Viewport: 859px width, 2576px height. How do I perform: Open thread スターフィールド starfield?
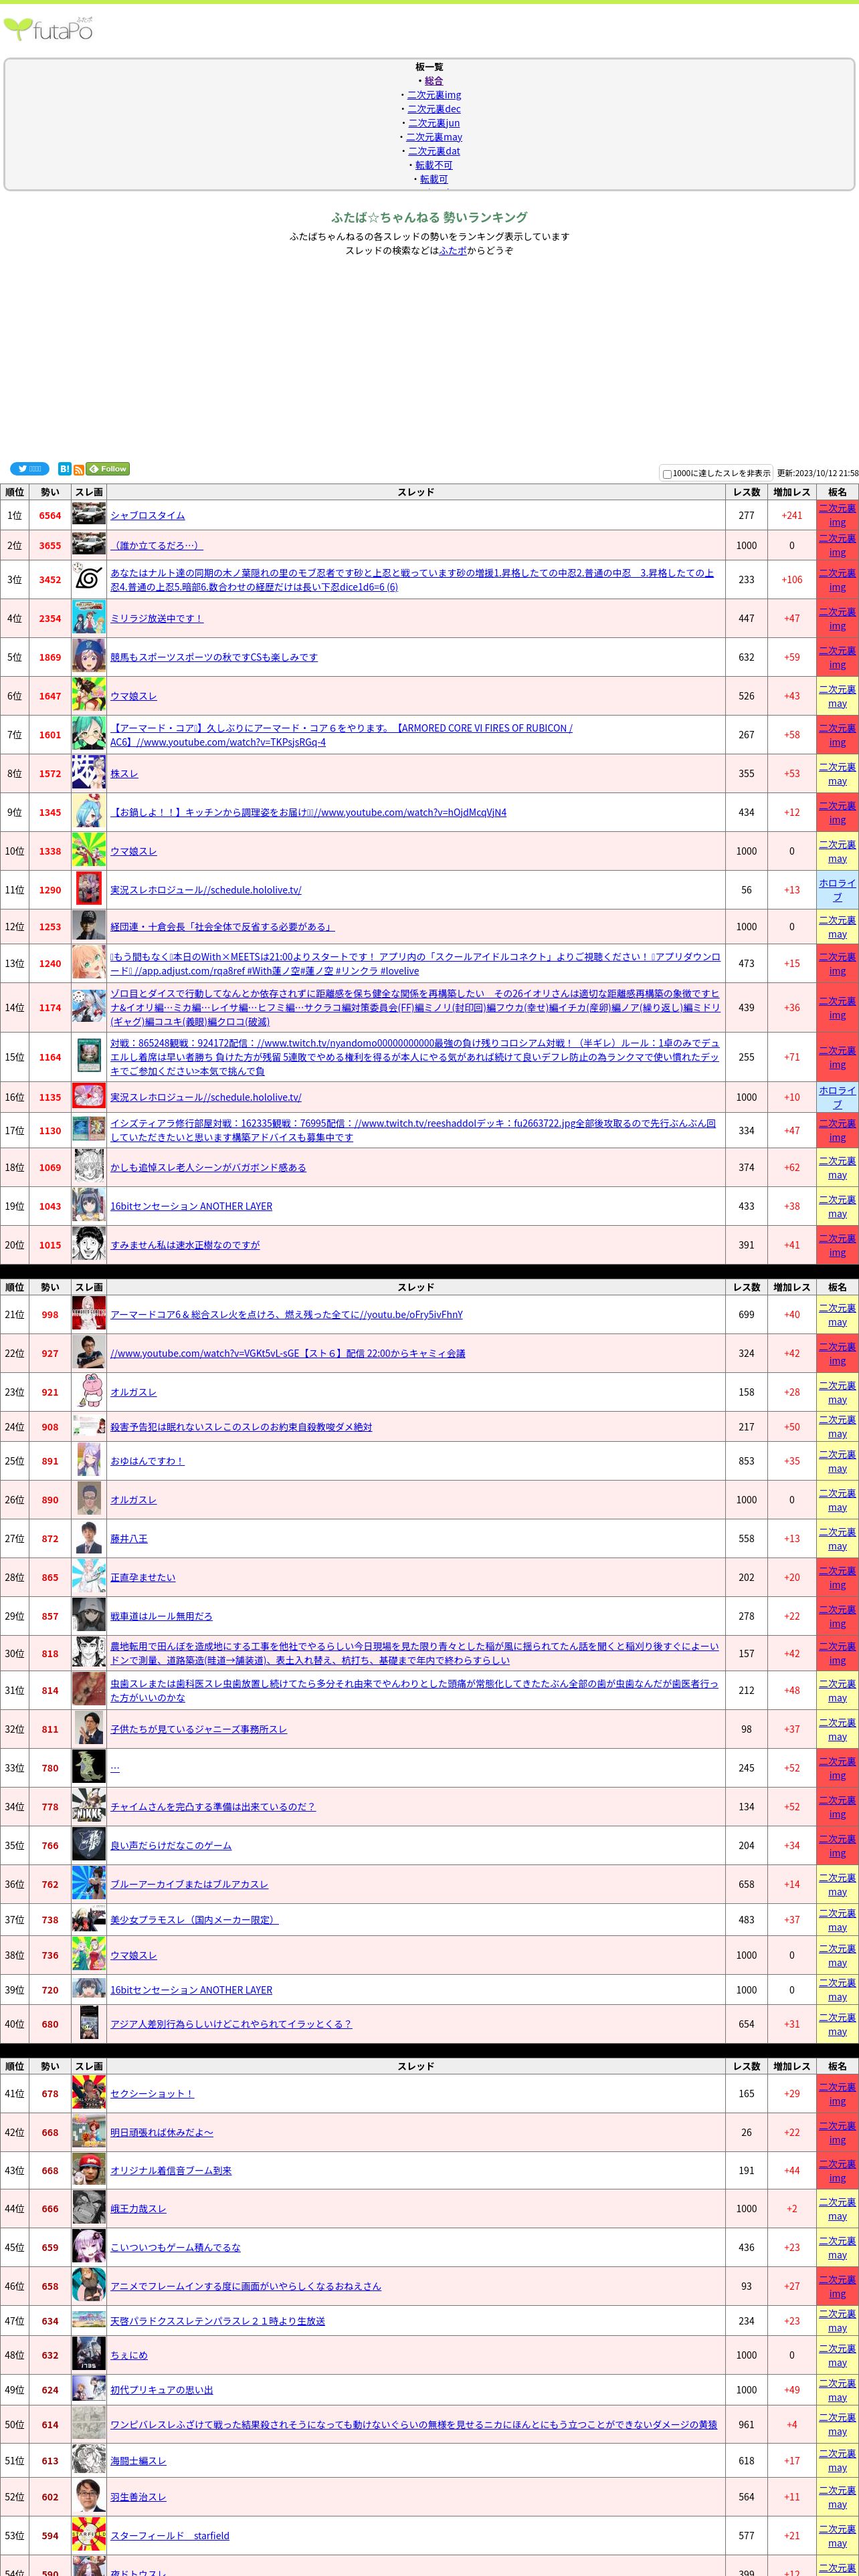point(169,2535)
